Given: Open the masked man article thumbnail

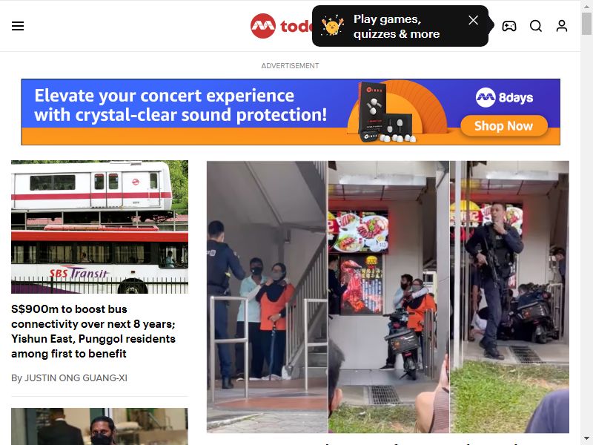Looking at the screenshot, I should (x=99, y=426).
